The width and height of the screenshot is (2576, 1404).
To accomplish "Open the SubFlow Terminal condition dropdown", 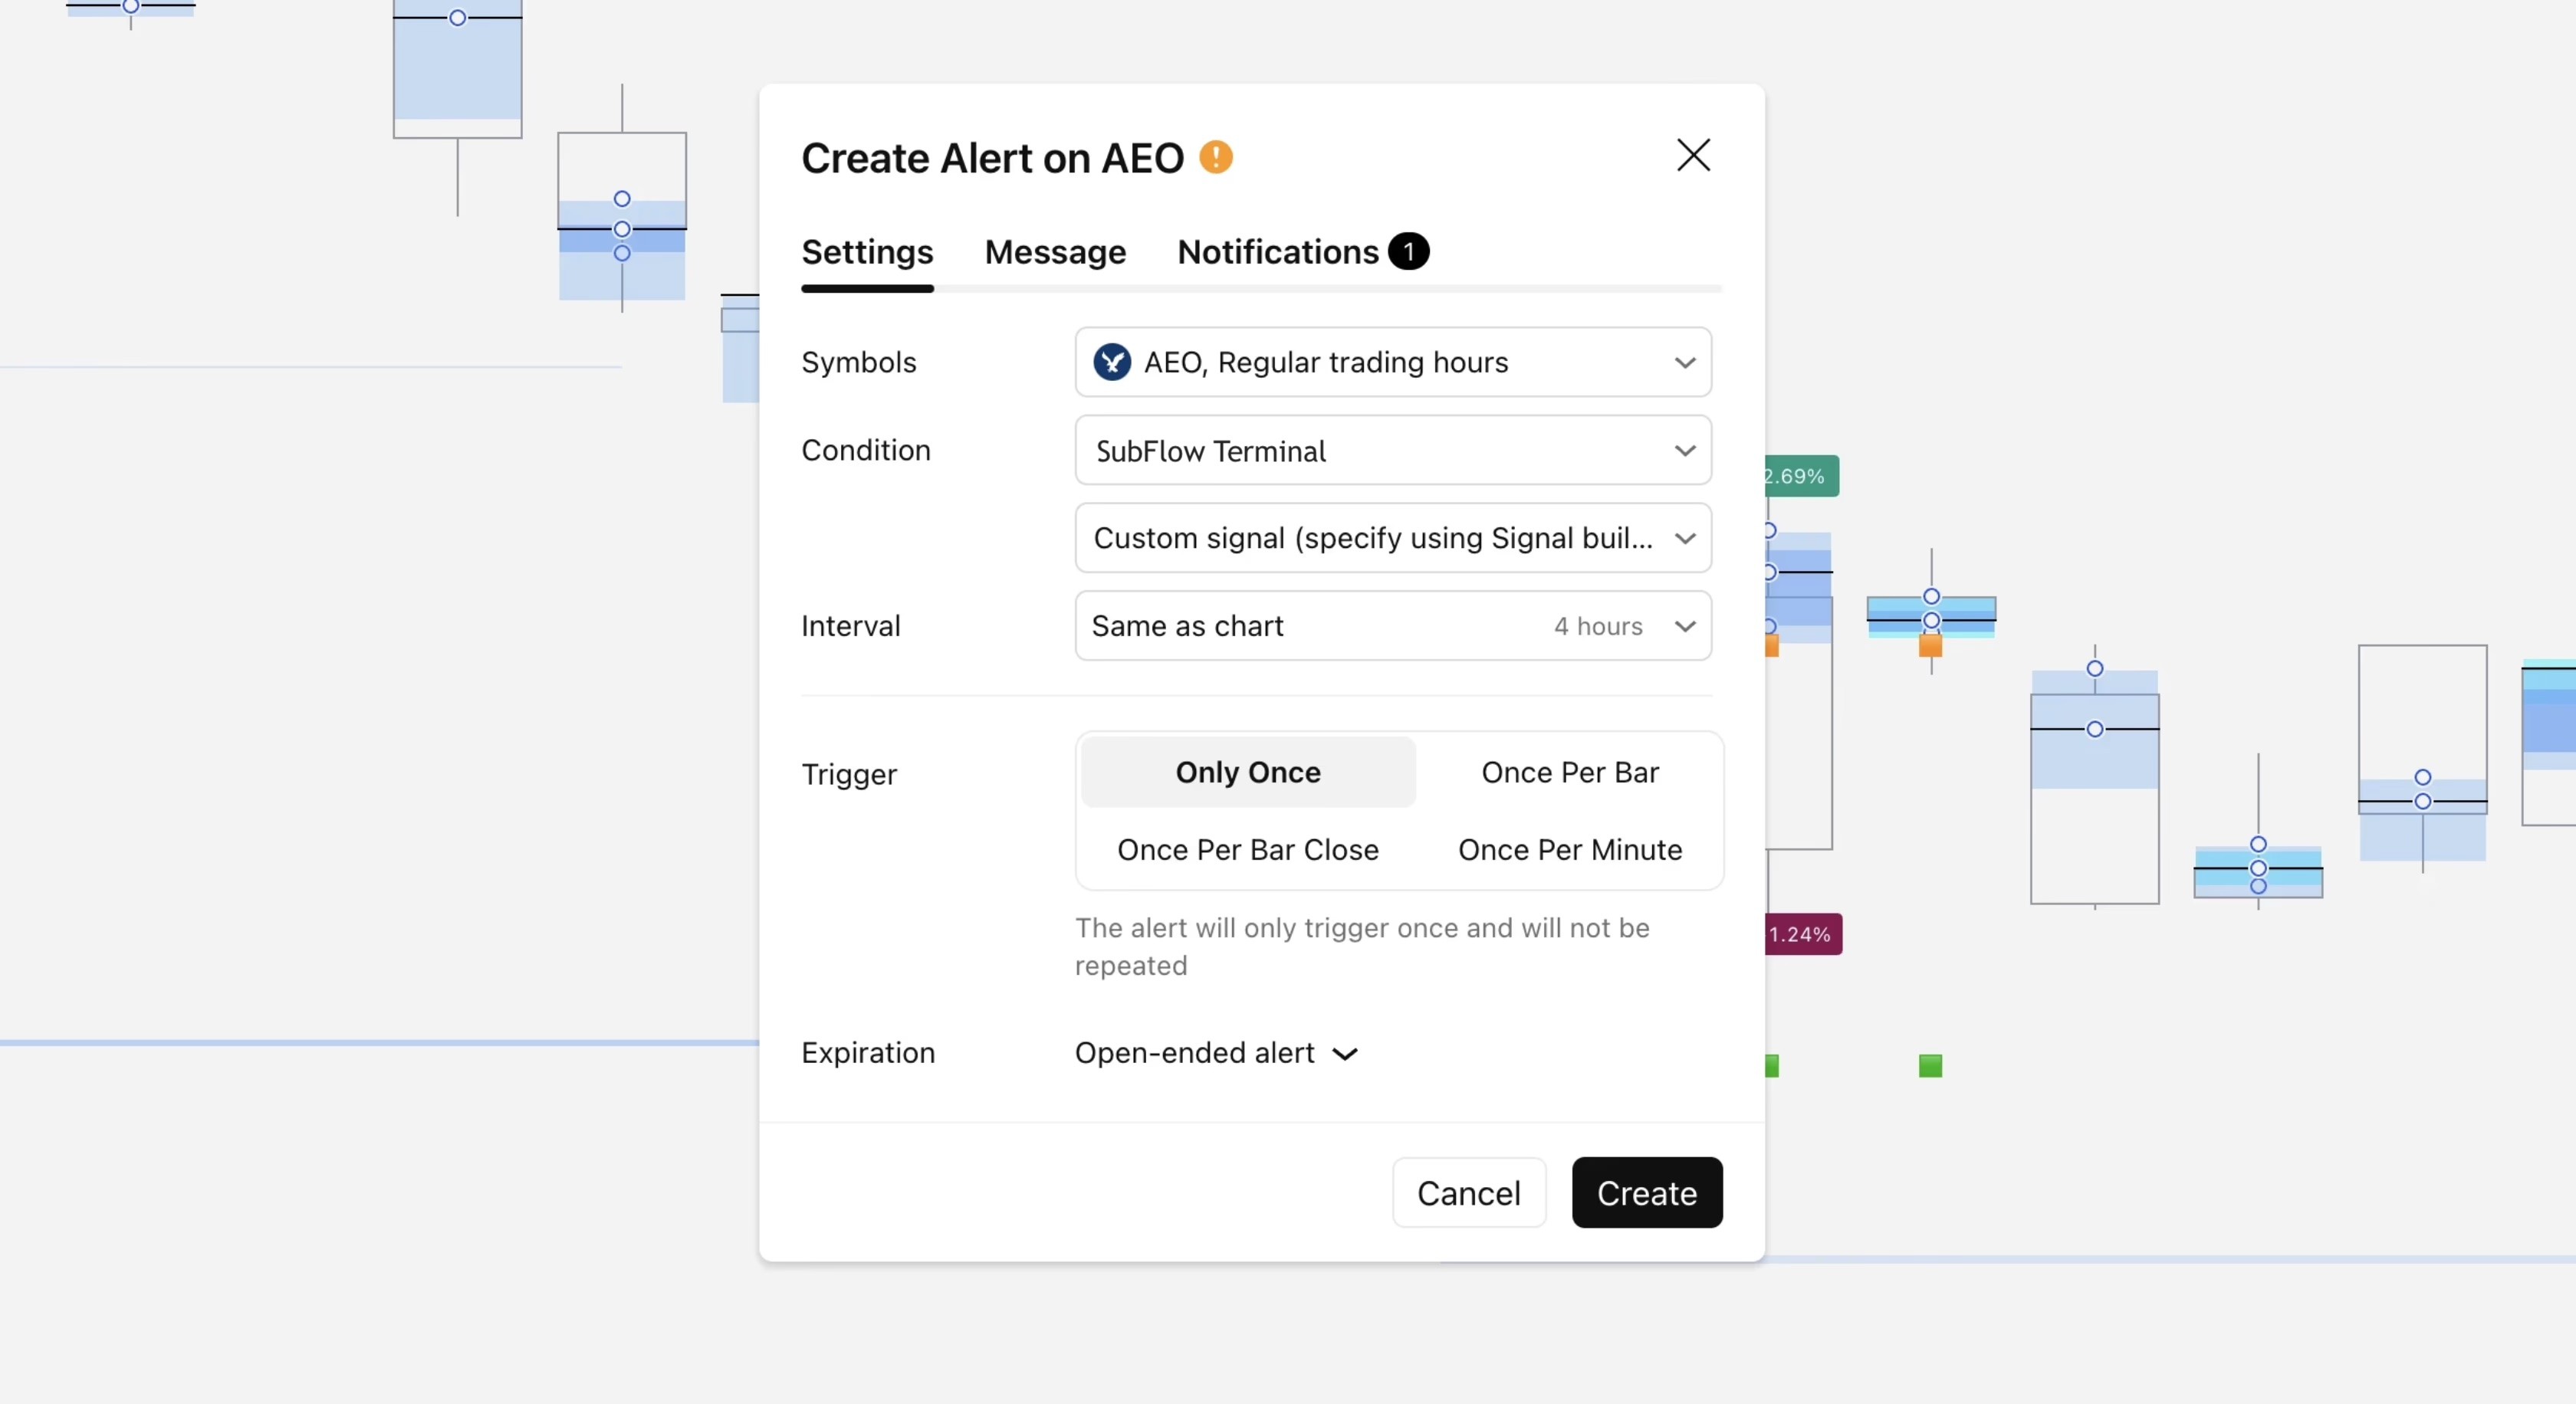I will (x=1392, y=451).
